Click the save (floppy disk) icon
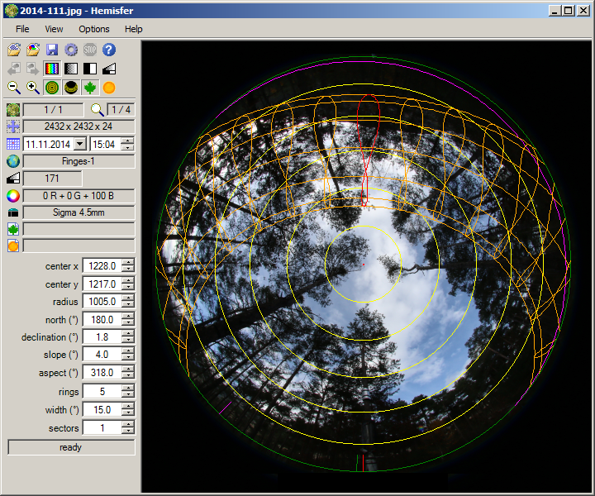 pyautogui.click(x=52, y=50)
